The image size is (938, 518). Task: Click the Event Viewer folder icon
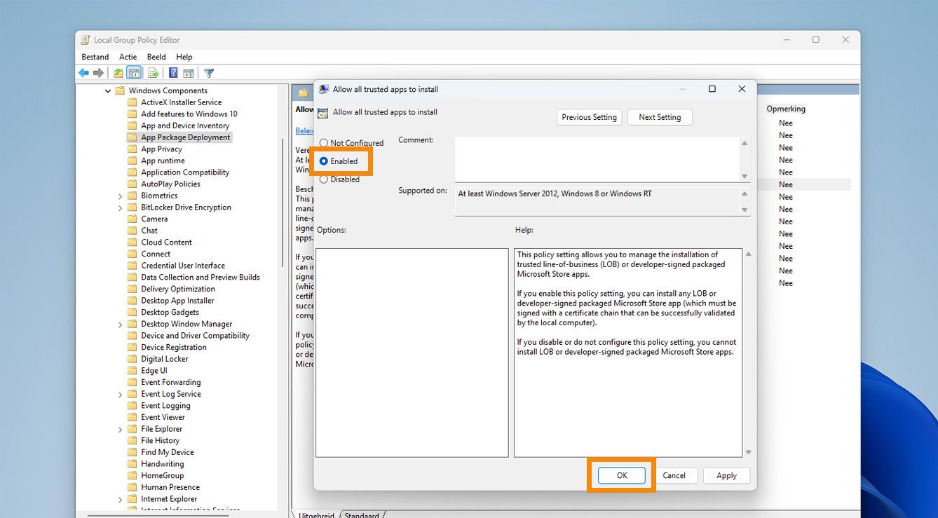click(x=132, y=417)
